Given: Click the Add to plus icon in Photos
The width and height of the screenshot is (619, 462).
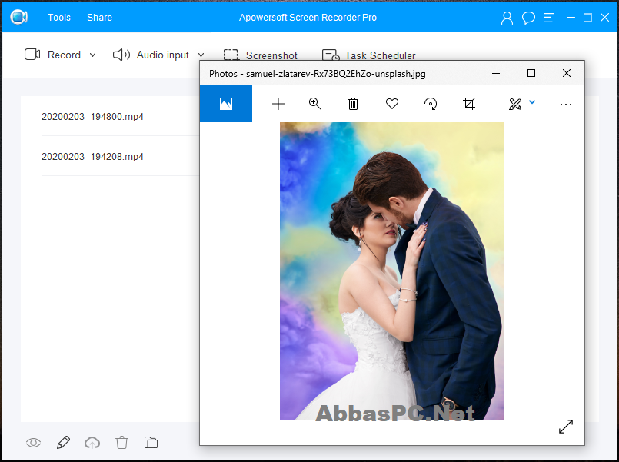Looking at the screenshot, I should pos(278,104).
